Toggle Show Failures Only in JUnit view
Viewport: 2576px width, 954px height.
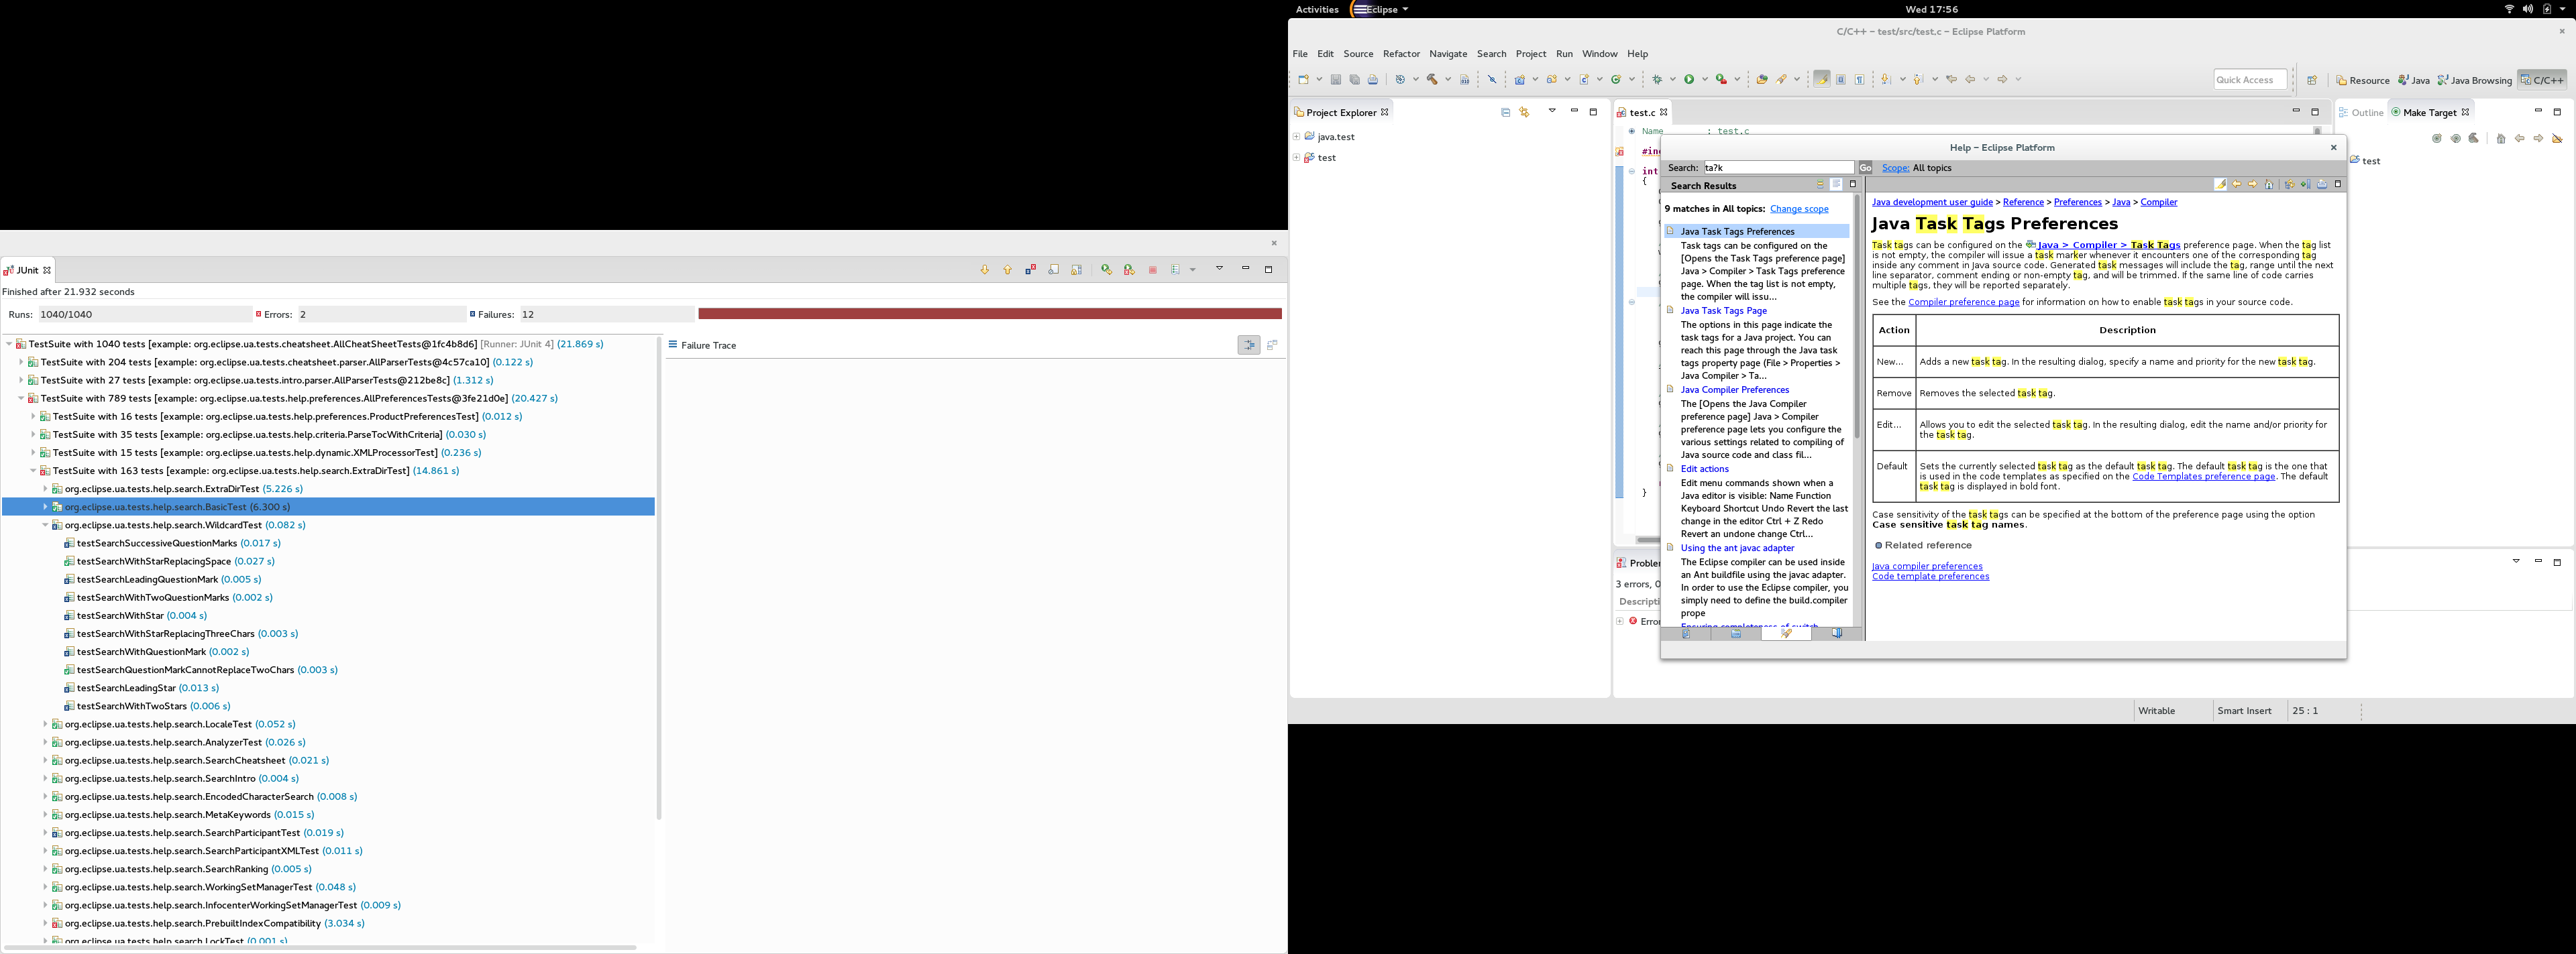click(1030, 270)
